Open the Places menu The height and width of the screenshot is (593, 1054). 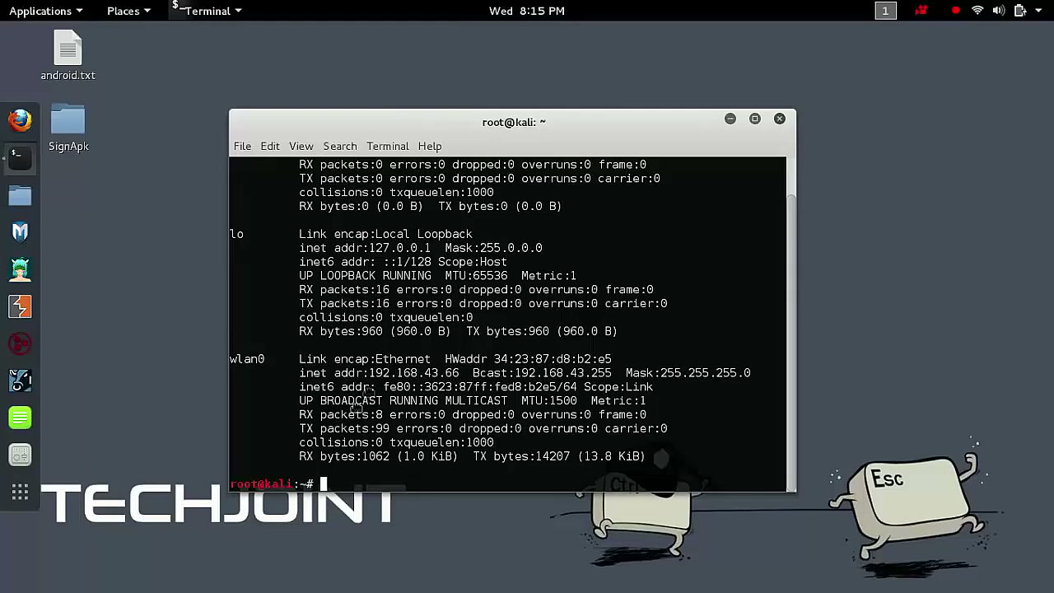pos(128,11)
